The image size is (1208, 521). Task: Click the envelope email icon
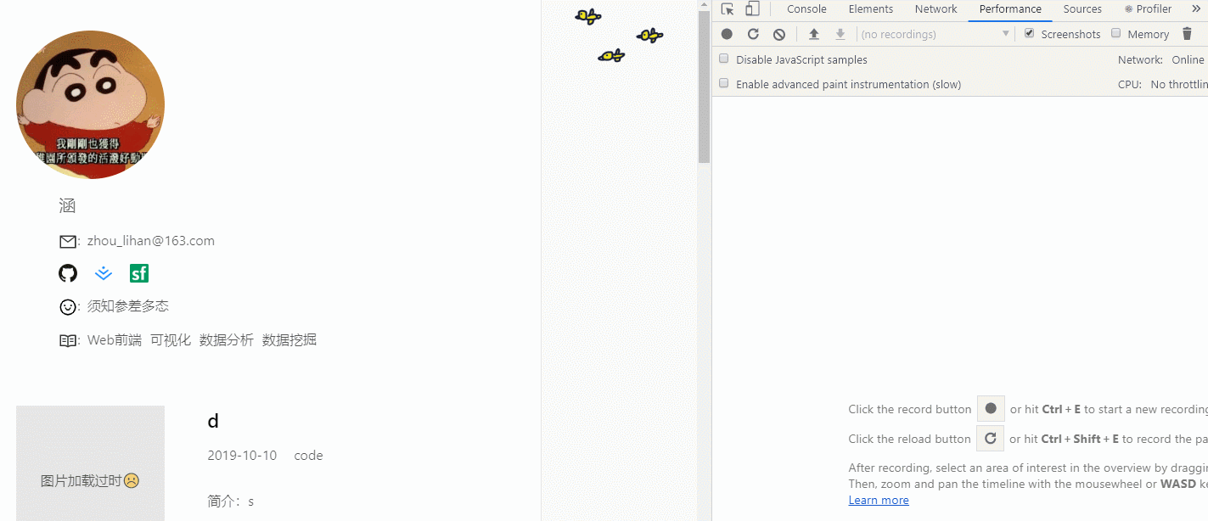coord(68,242)
